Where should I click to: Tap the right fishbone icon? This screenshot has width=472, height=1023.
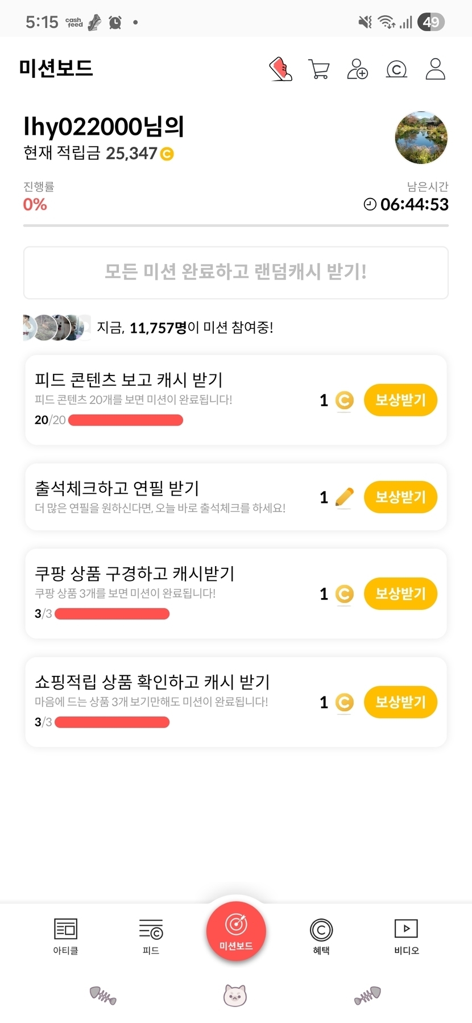click(x=367, y=996)
